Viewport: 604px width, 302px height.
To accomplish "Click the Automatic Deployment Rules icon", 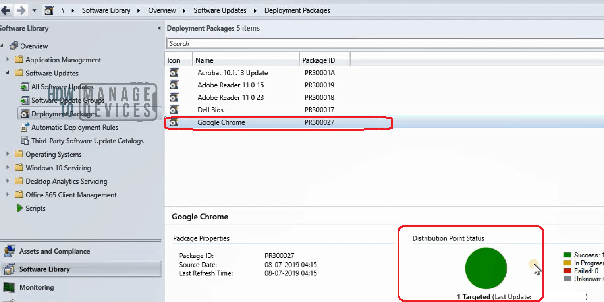I will pyautogui.click(x=25, y=127).
